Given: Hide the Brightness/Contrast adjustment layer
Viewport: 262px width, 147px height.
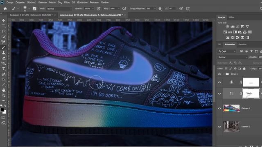Looking at the screenshot, I should tap(219, 82).
